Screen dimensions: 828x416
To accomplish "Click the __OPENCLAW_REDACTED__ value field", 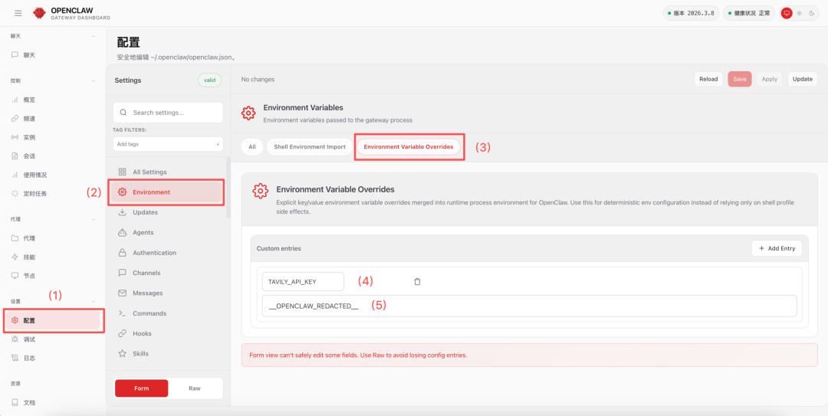I will 529,306.
